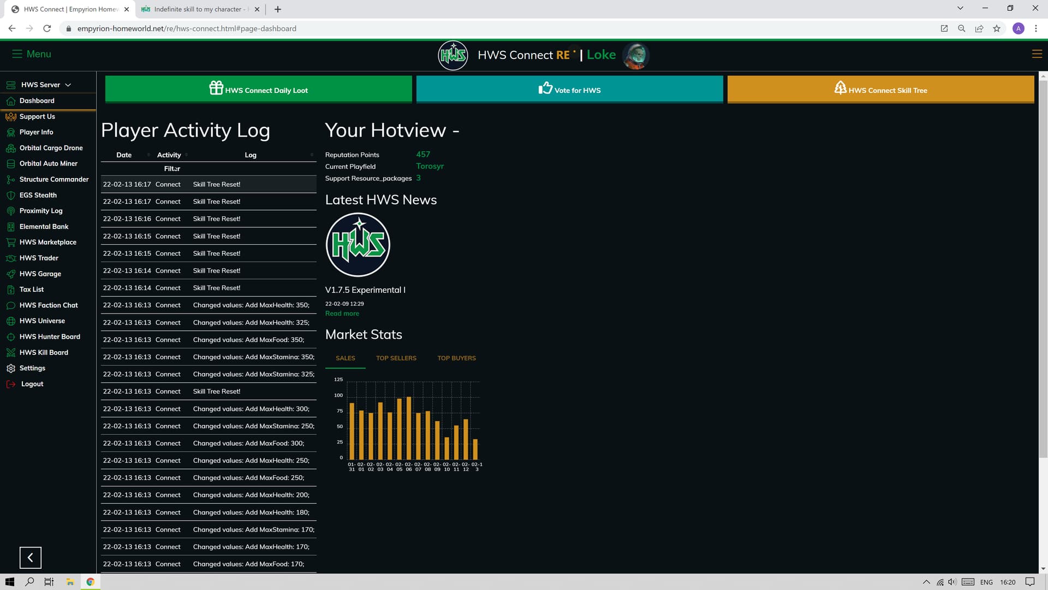The height and width of the screenshot is (590, 1048).
Task: Toggle the left Menu hamburger
Action: click(17, 54)
